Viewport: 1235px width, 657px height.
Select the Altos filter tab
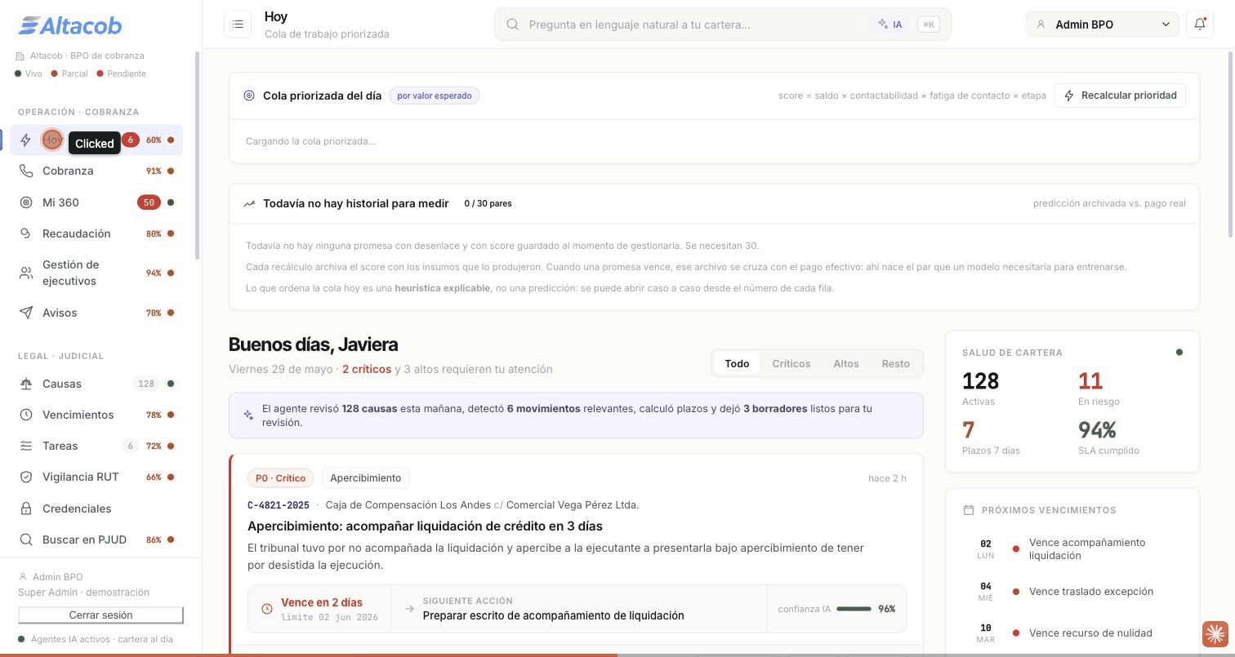(x=846, y=363)
